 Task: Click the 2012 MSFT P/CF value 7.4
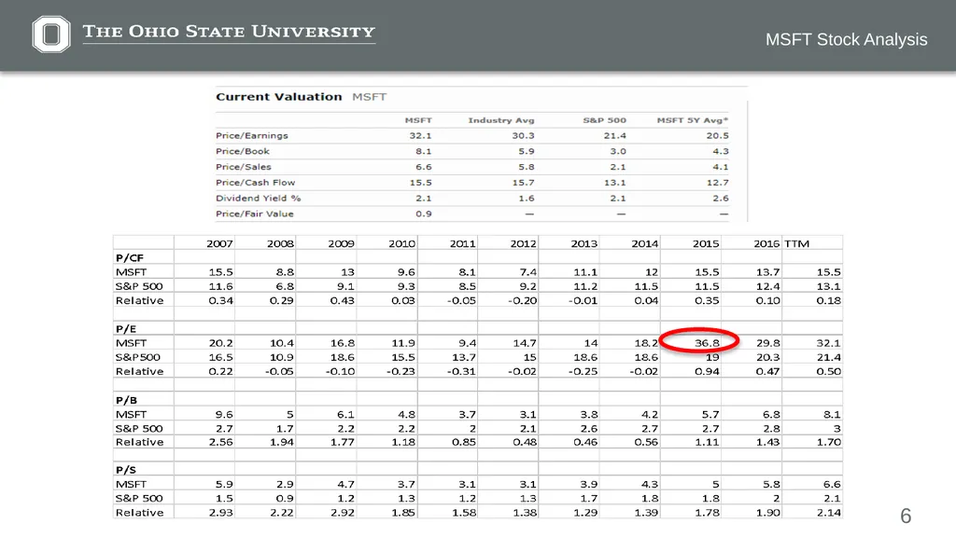(x=528, y=272)
